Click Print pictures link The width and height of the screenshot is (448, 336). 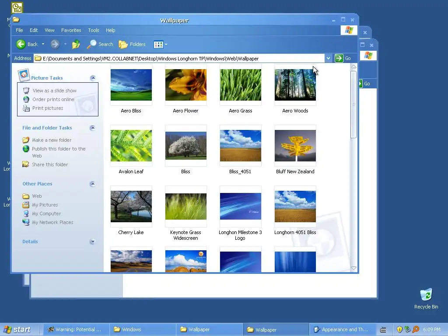pos(48,108)
